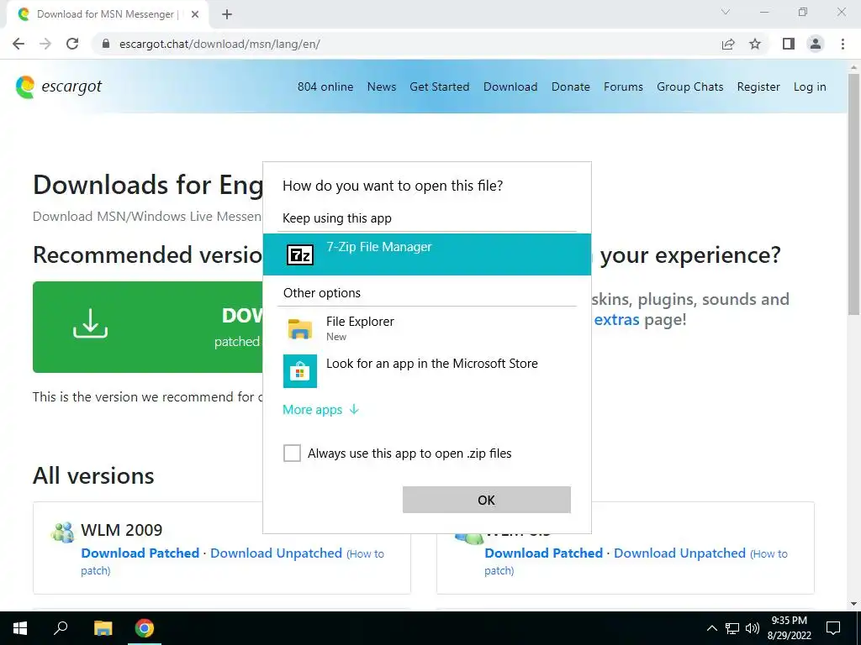Go to the Donate page
Screen dimensions: 861x645
click(571, 87)
